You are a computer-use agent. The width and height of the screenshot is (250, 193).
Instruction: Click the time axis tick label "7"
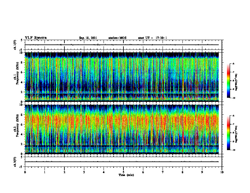click(163, 172)
